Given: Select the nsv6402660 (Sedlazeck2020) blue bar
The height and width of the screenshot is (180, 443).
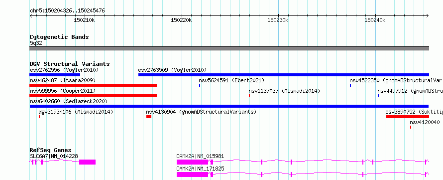Looking at the screenshot, I should click(229, 106).
